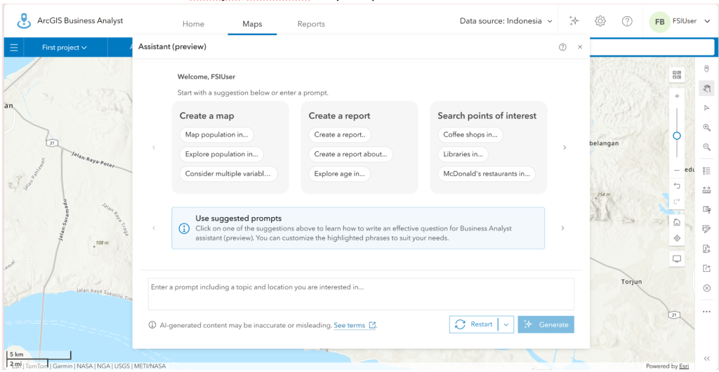Show next suggestion cards with right chevron
Screen dimensions: 719x372
[x=565, y=147]
